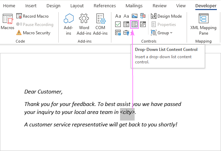The image size is (221, 151).
Task: Toggle Design Mode on
Action: click(x=166, y=16)
